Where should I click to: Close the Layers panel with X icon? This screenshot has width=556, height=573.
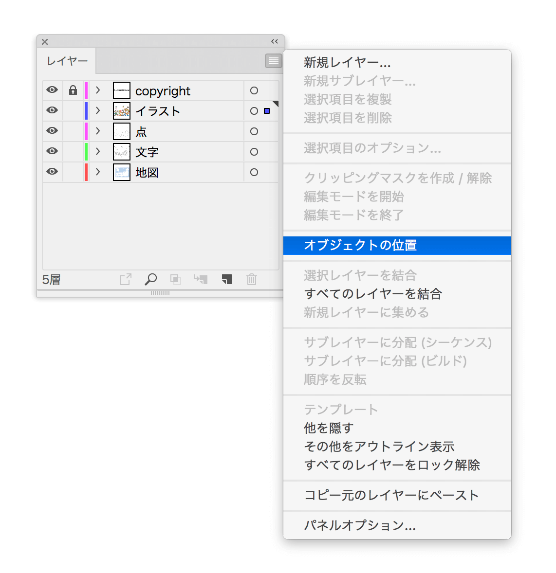coord(45,42)
